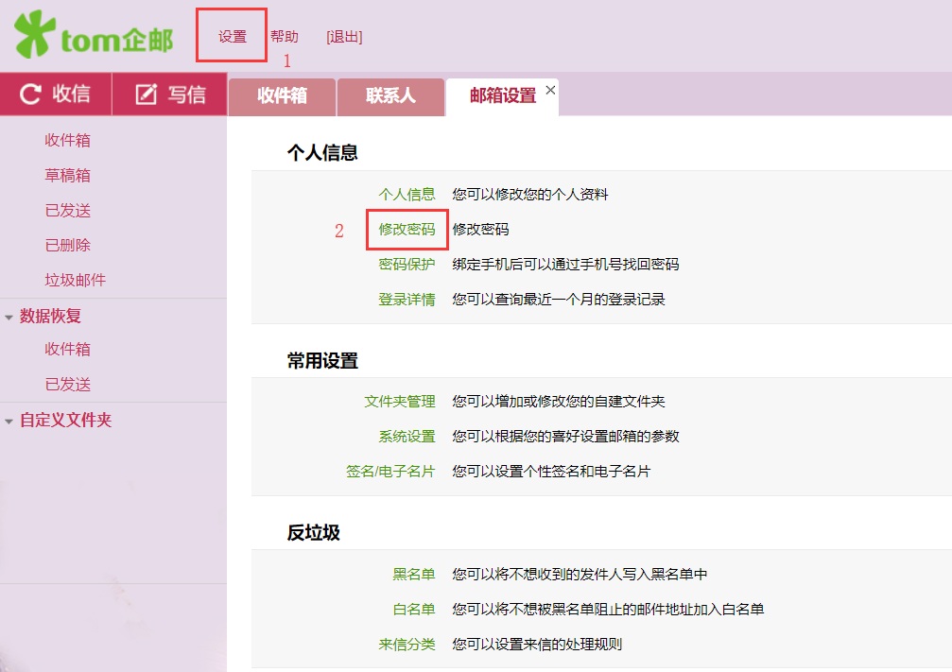Open 文件夹管理 settings link
The height and width of the screenshot is (672, 952).
click(x=400, y=402)
